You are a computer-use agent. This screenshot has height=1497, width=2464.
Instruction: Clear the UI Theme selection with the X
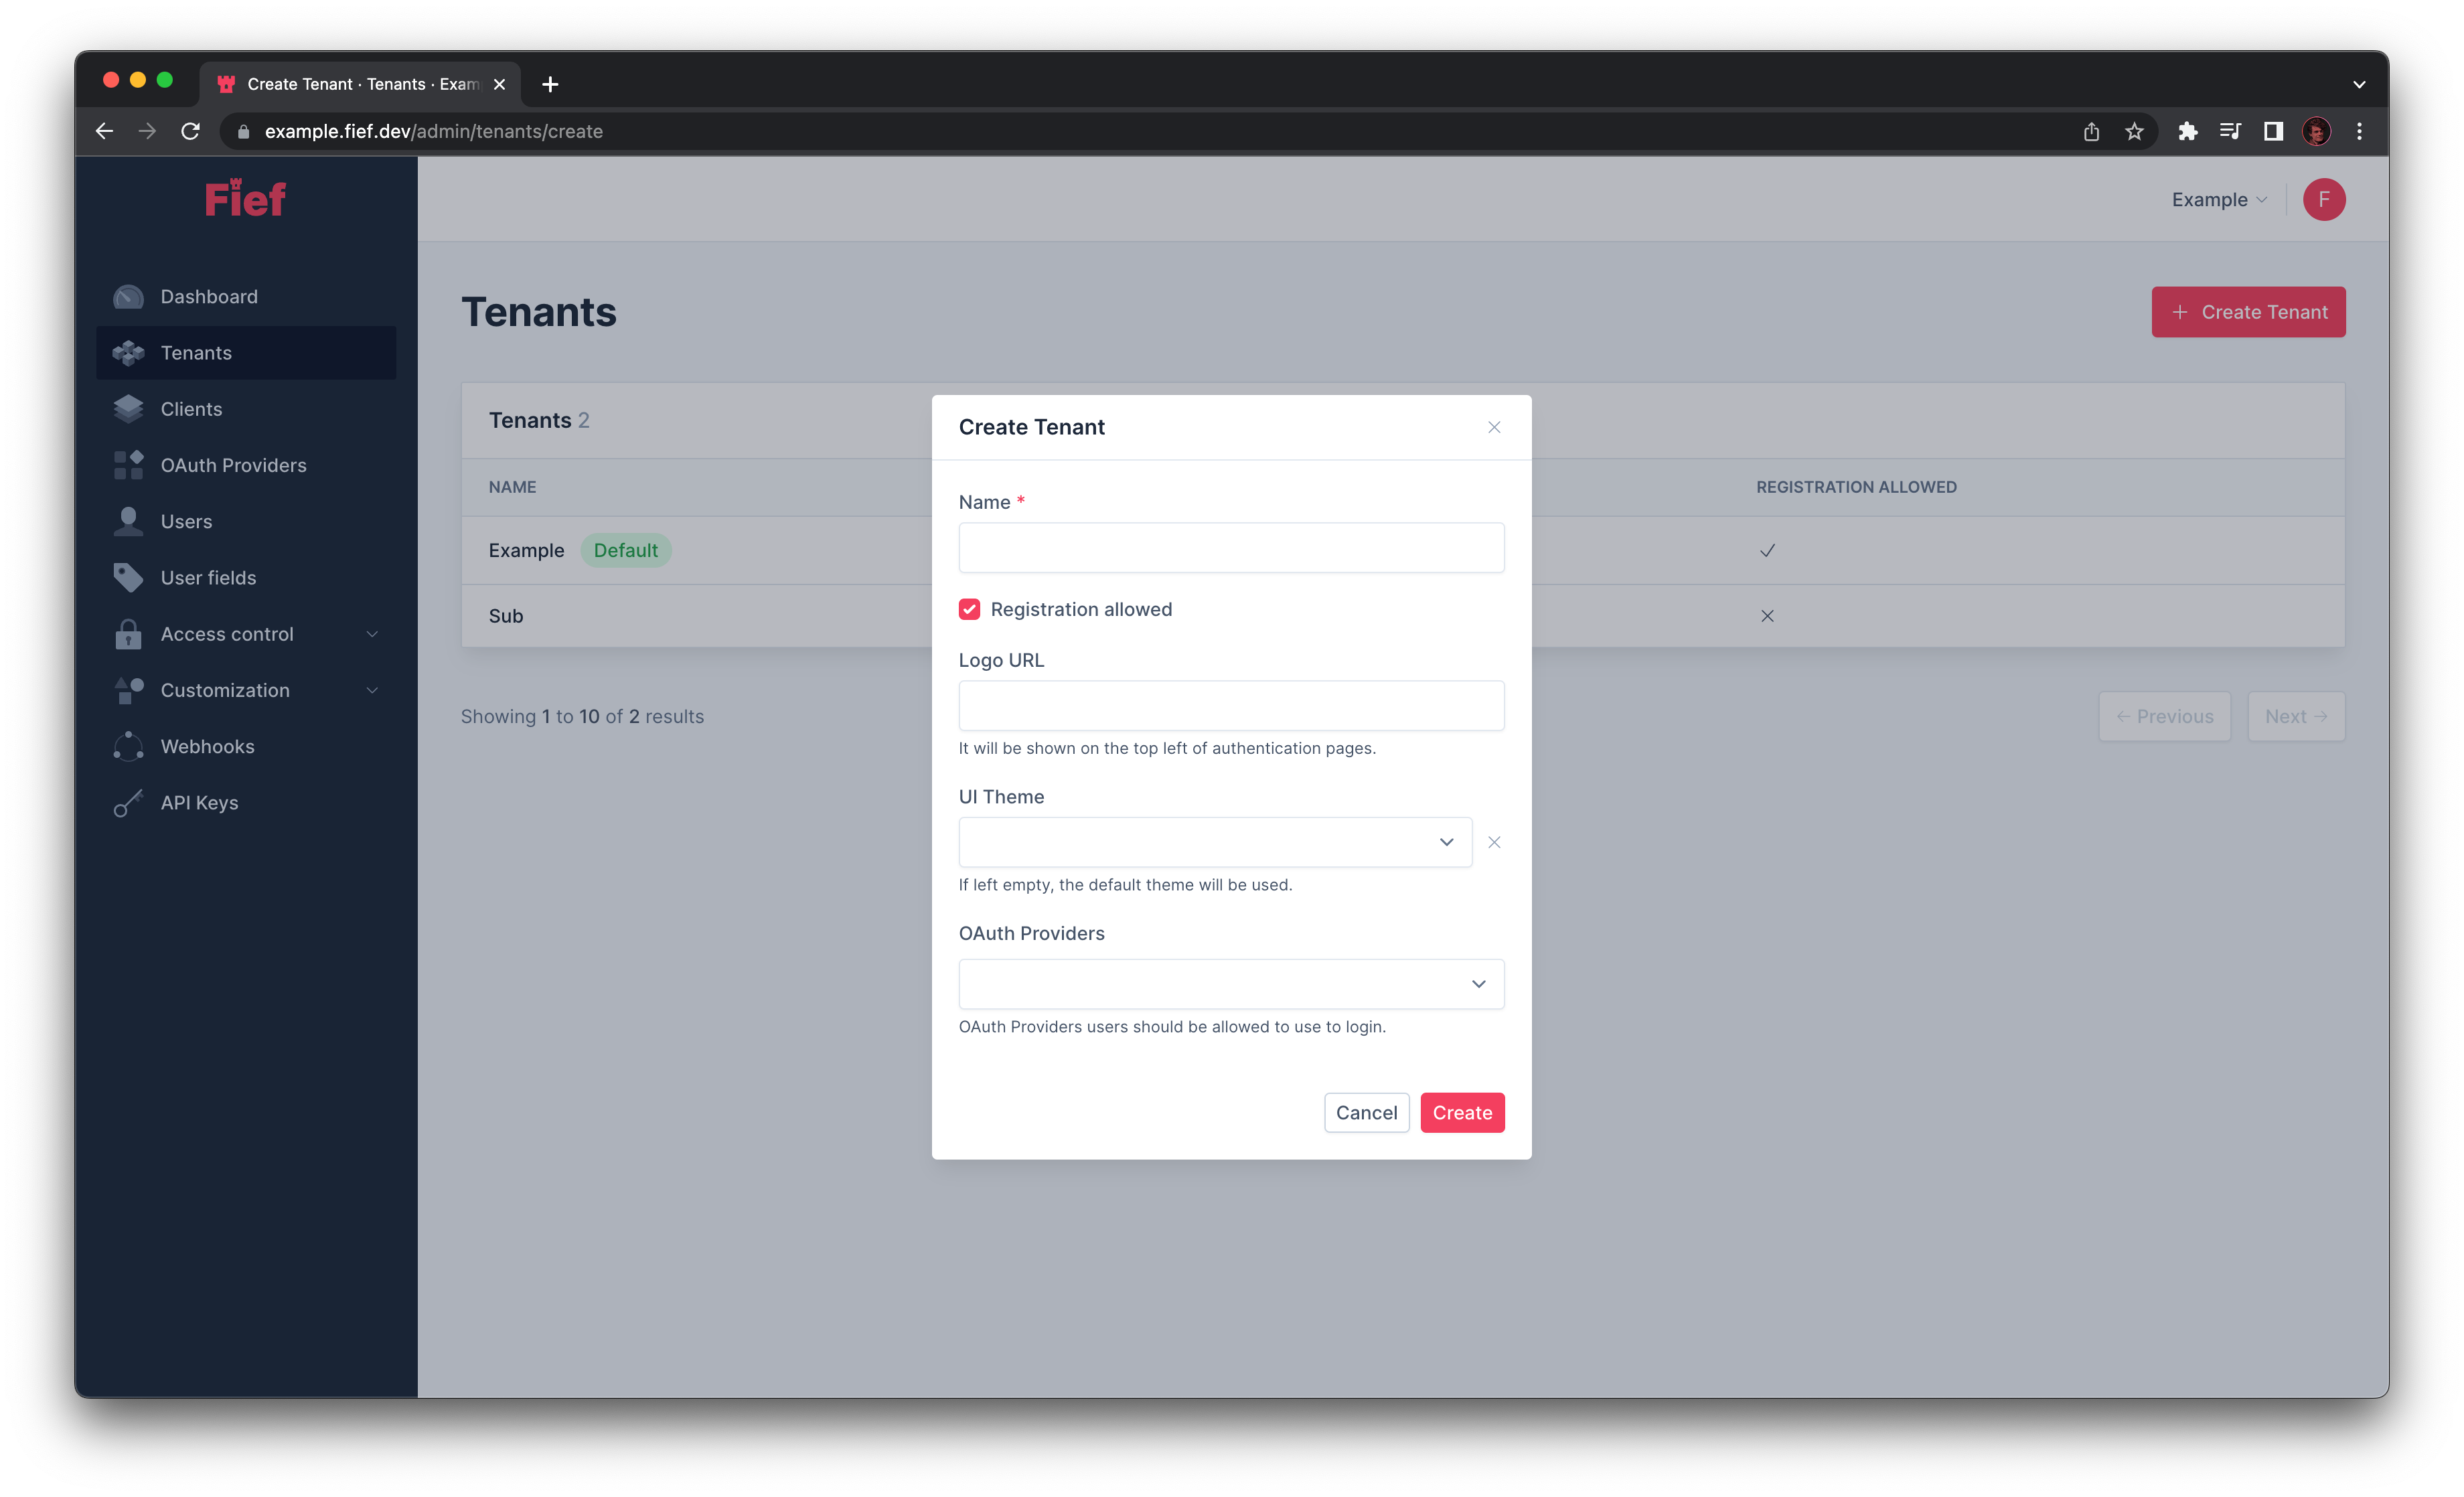tap(1494, 841)
